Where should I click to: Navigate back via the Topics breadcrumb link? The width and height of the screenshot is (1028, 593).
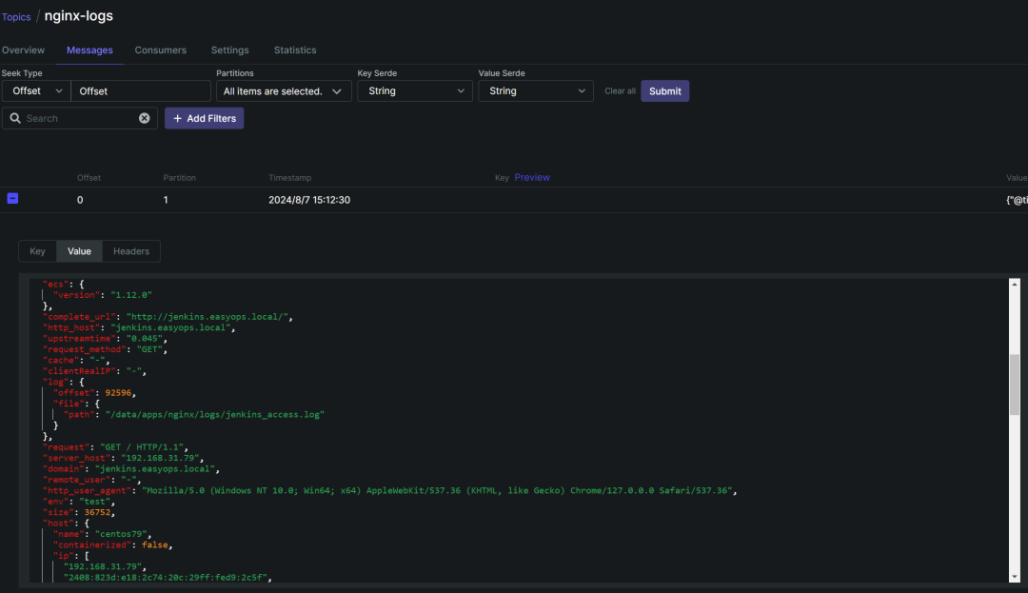coord(16,17)
